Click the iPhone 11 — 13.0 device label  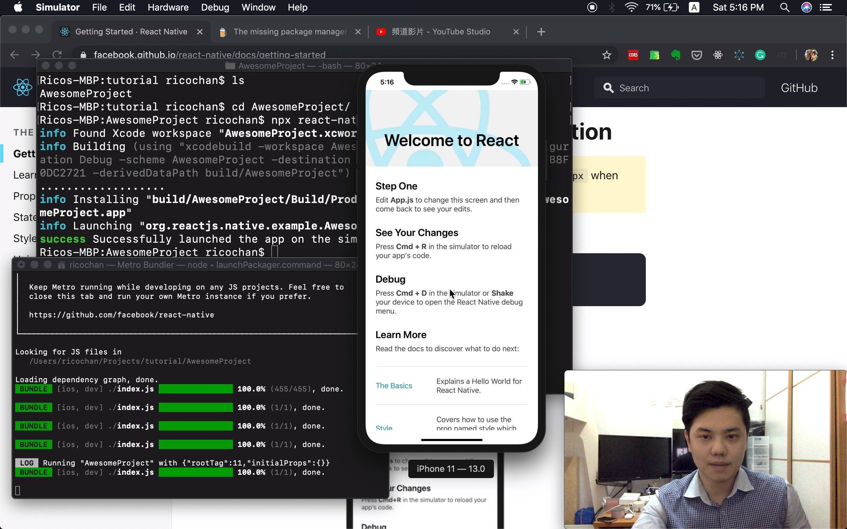point(451,469)
